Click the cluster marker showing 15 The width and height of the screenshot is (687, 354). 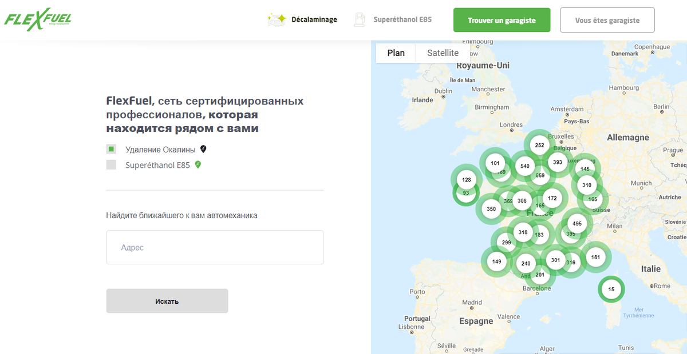611,289
